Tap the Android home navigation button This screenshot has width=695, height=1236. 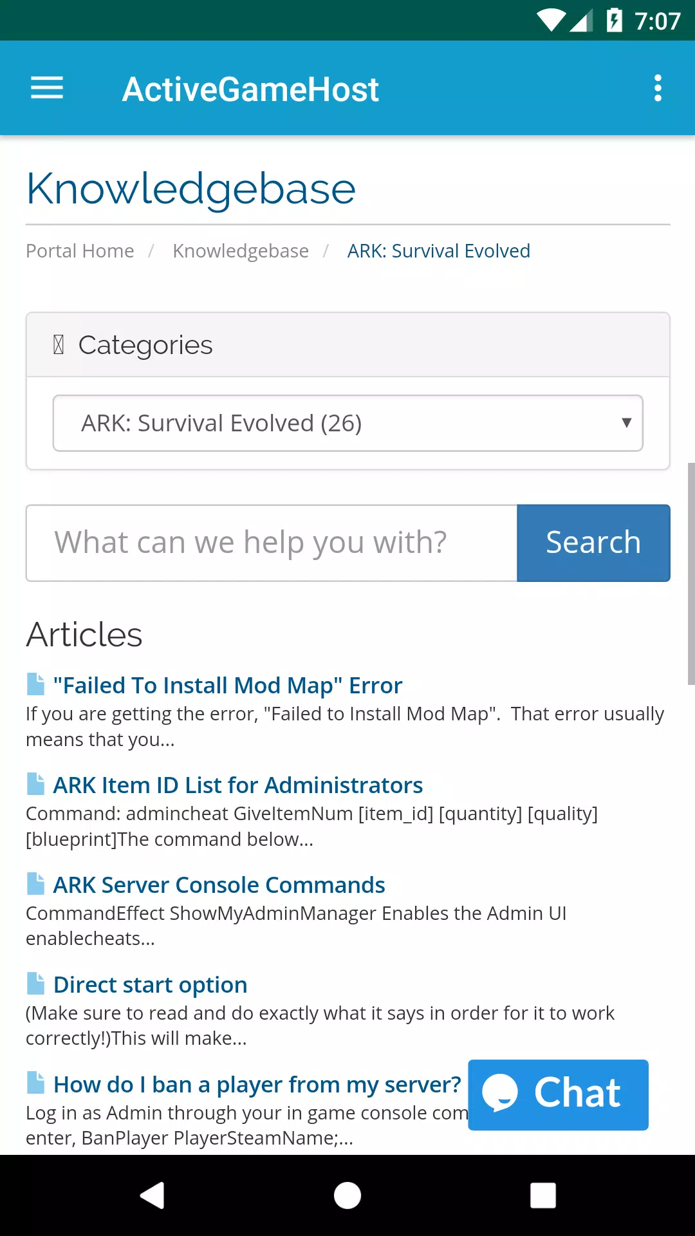coord(347,1195)
